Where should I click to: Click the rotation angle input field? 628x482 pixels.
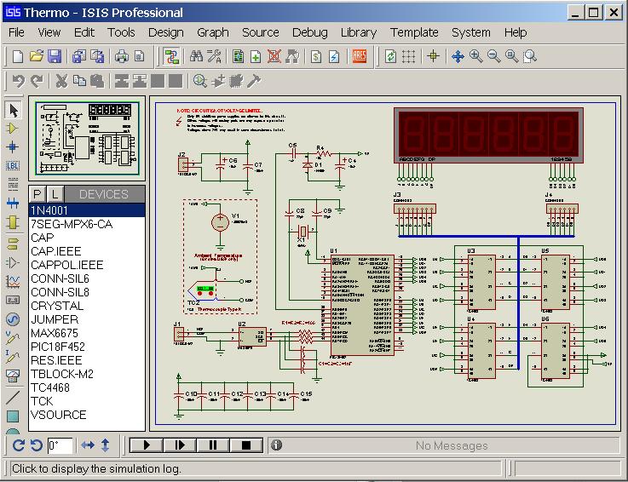[x=60, y=445]
